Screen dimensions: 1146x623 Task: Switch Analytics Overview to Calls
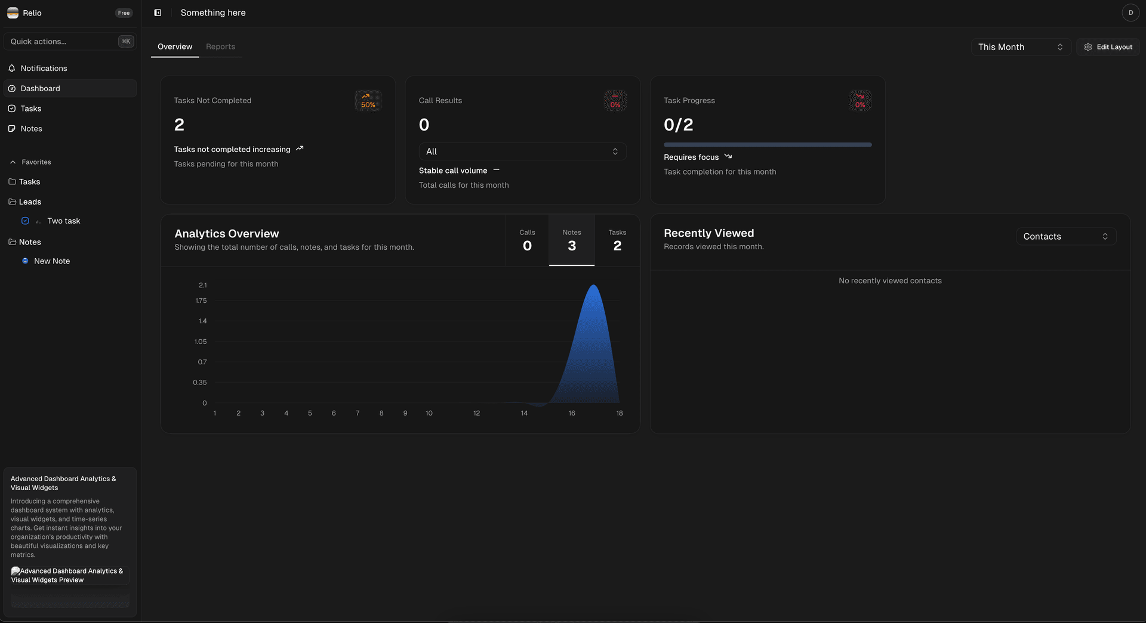pyautogui.click(x=526, y=240)
